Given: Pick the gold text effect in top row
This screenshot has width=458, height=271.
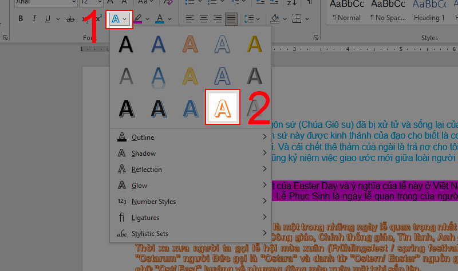Looking at the screenshot, I should [x=254, y=44].
